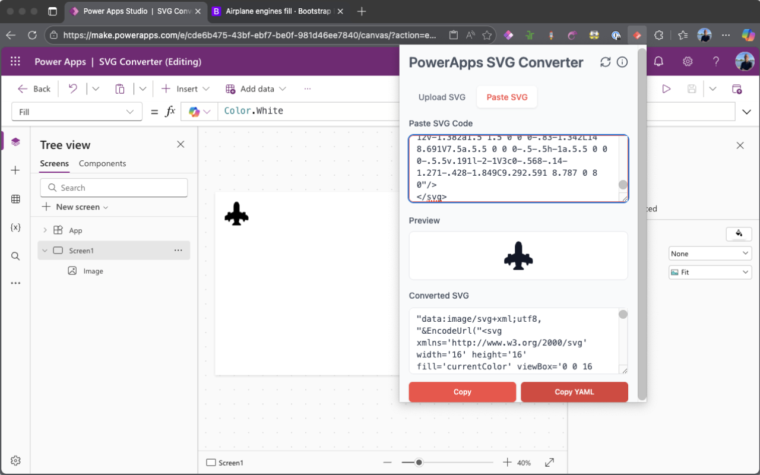
Task: Switch to the Upload SVG tab
Action: (x=442, y=97)
